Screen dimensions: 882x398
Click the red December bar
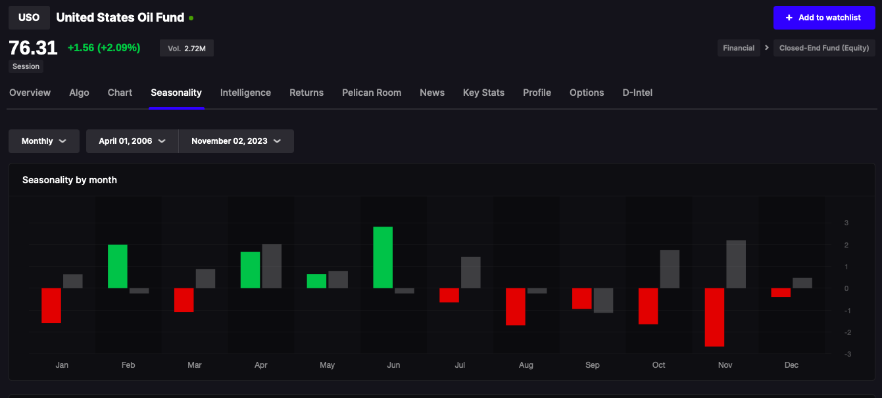(781, 292)
